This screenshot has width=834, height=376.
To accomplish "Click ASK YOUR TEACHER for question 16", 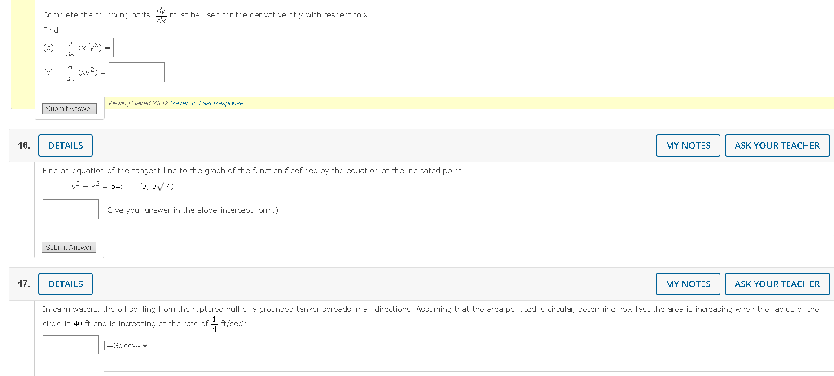I will click(x=777, y=145).
